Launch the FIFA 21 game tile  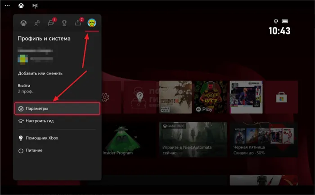pos(246,97)
